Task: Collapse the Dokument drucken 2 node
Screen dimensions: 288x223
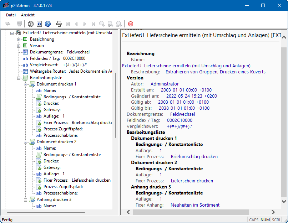Action: pyautogui.click(x=26, y=142)
